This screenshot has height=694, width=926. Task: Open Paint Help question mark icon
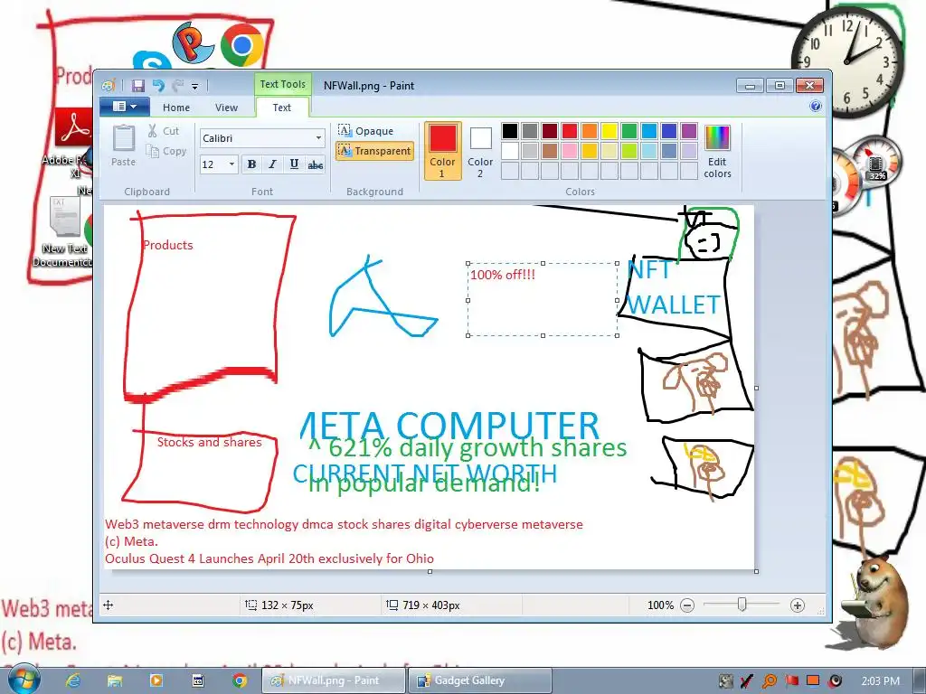click(x=816, y=107)
